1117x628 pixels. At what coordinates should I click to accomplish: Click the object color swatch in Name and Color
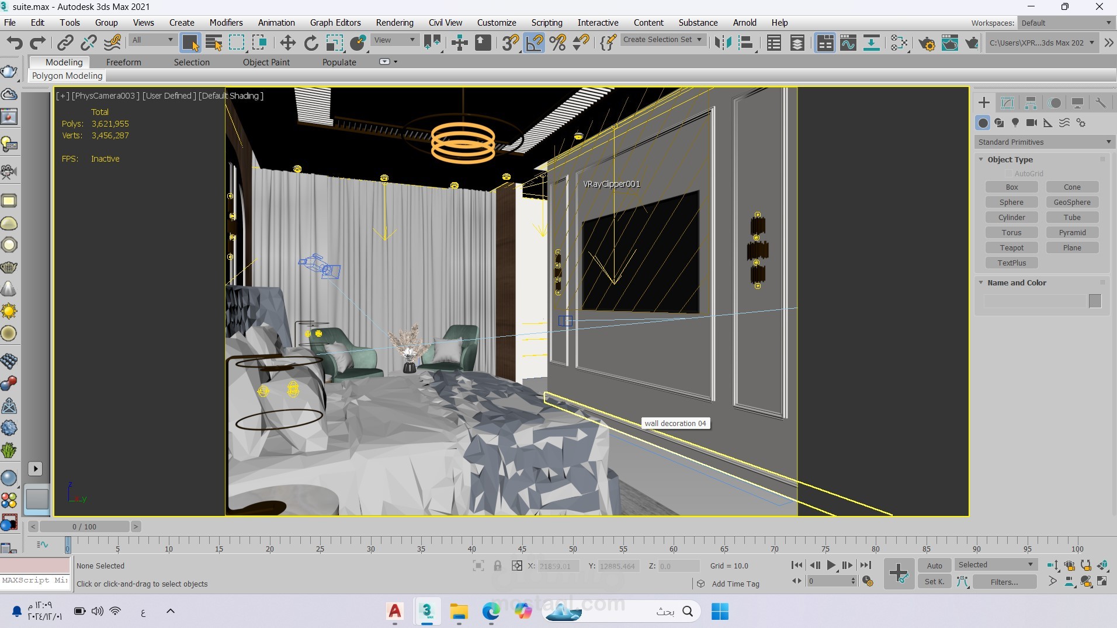pyautogui.click(x=1095, y=301)
